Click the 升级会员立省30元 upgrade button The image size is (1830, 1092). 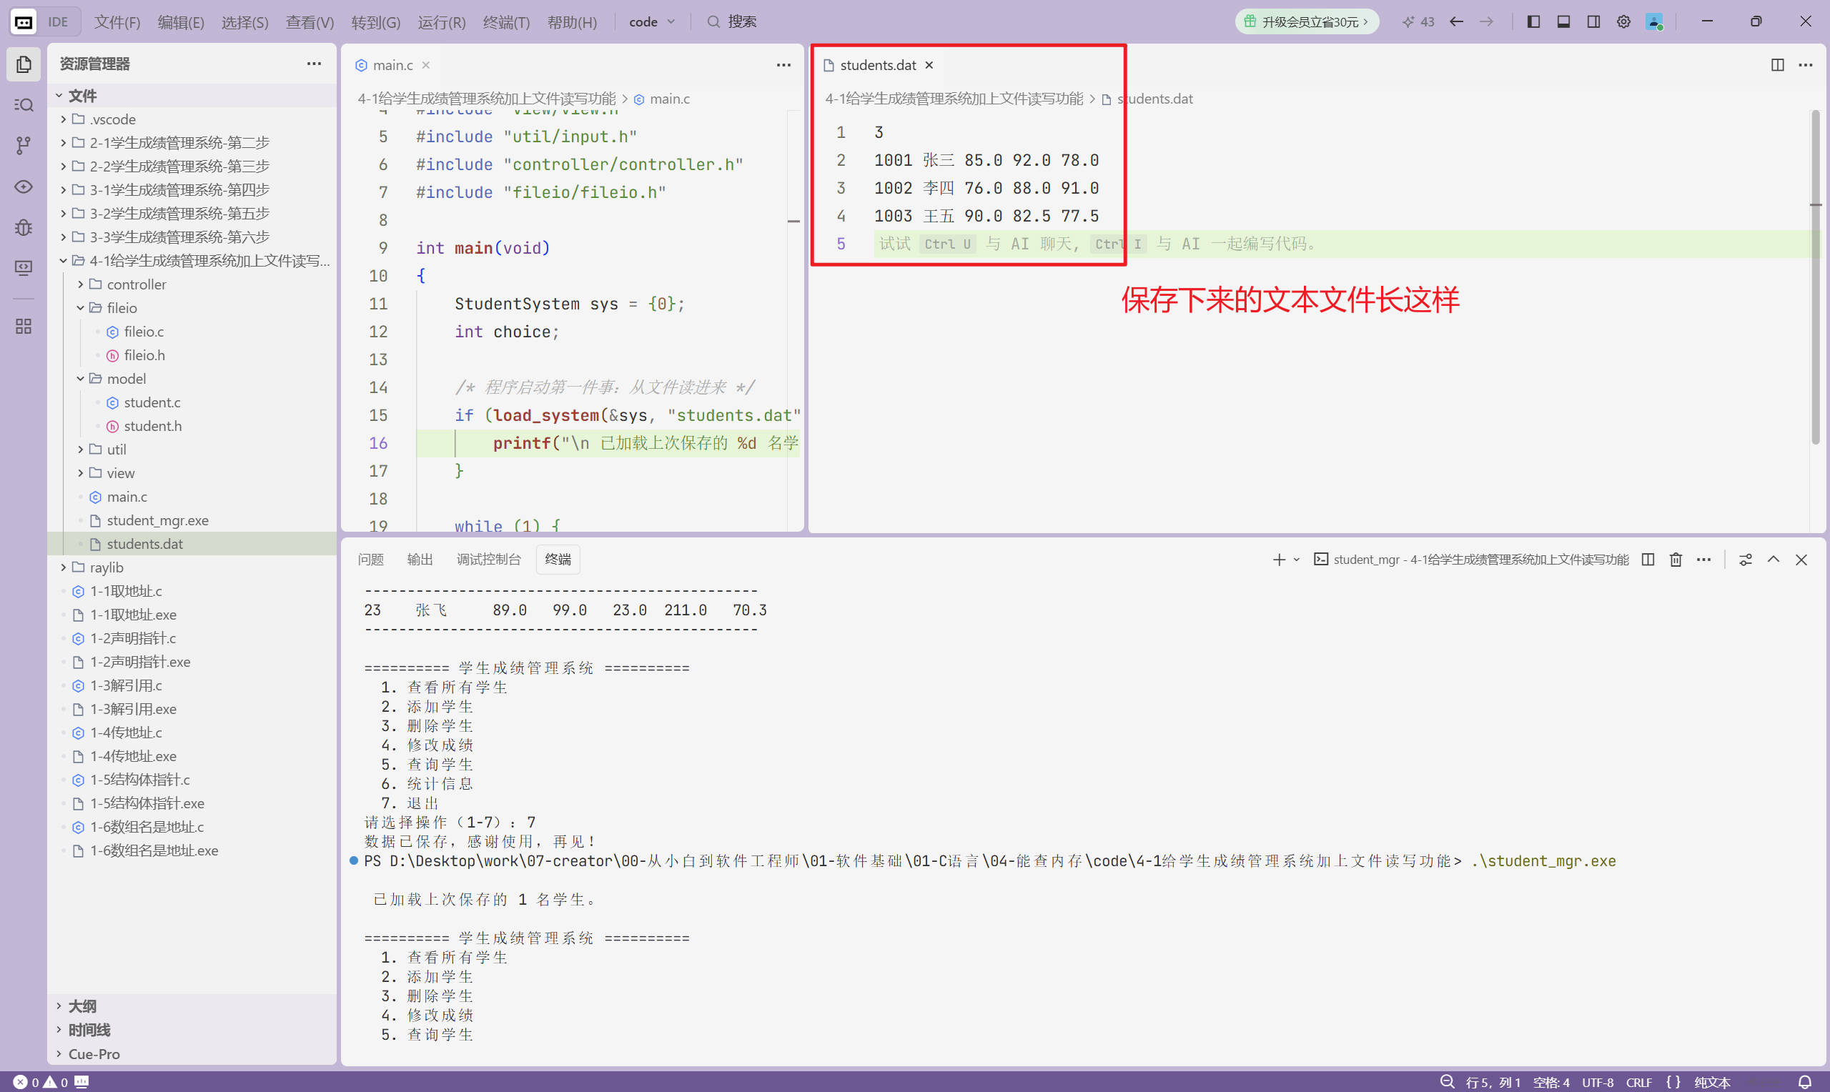pos(1307,21)
